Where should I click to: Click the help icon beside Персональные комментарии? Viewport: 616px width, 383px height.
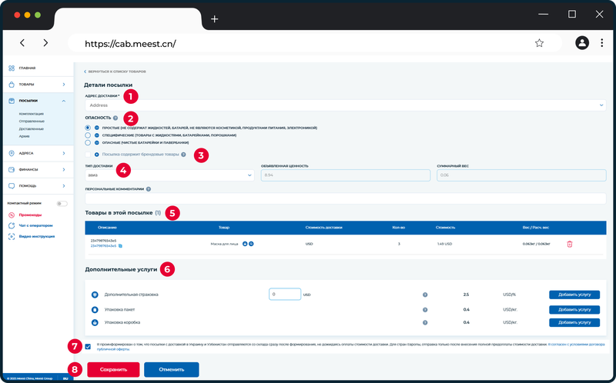pyautogui.click(x=148, y=189)
